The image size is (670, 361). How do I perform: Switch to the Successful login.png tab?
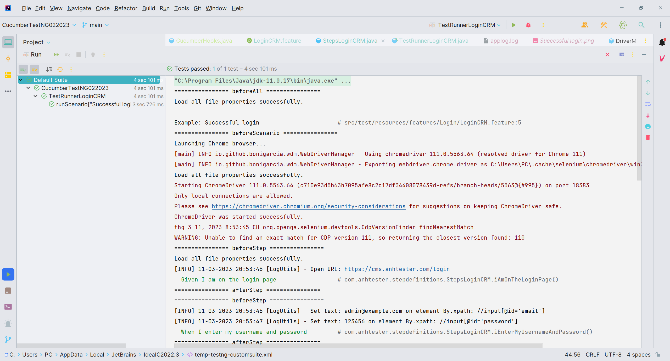coord(563,41)
